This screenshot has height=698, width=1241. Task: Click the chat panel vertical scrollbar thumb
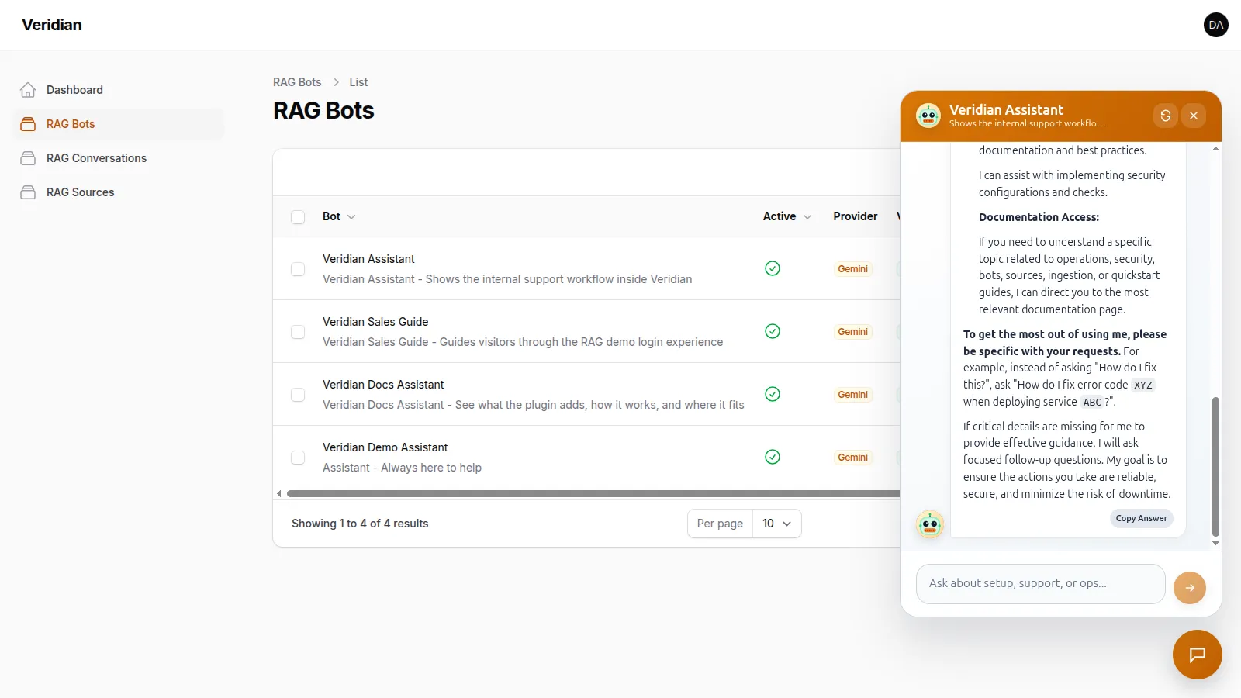pos(1215,466)
